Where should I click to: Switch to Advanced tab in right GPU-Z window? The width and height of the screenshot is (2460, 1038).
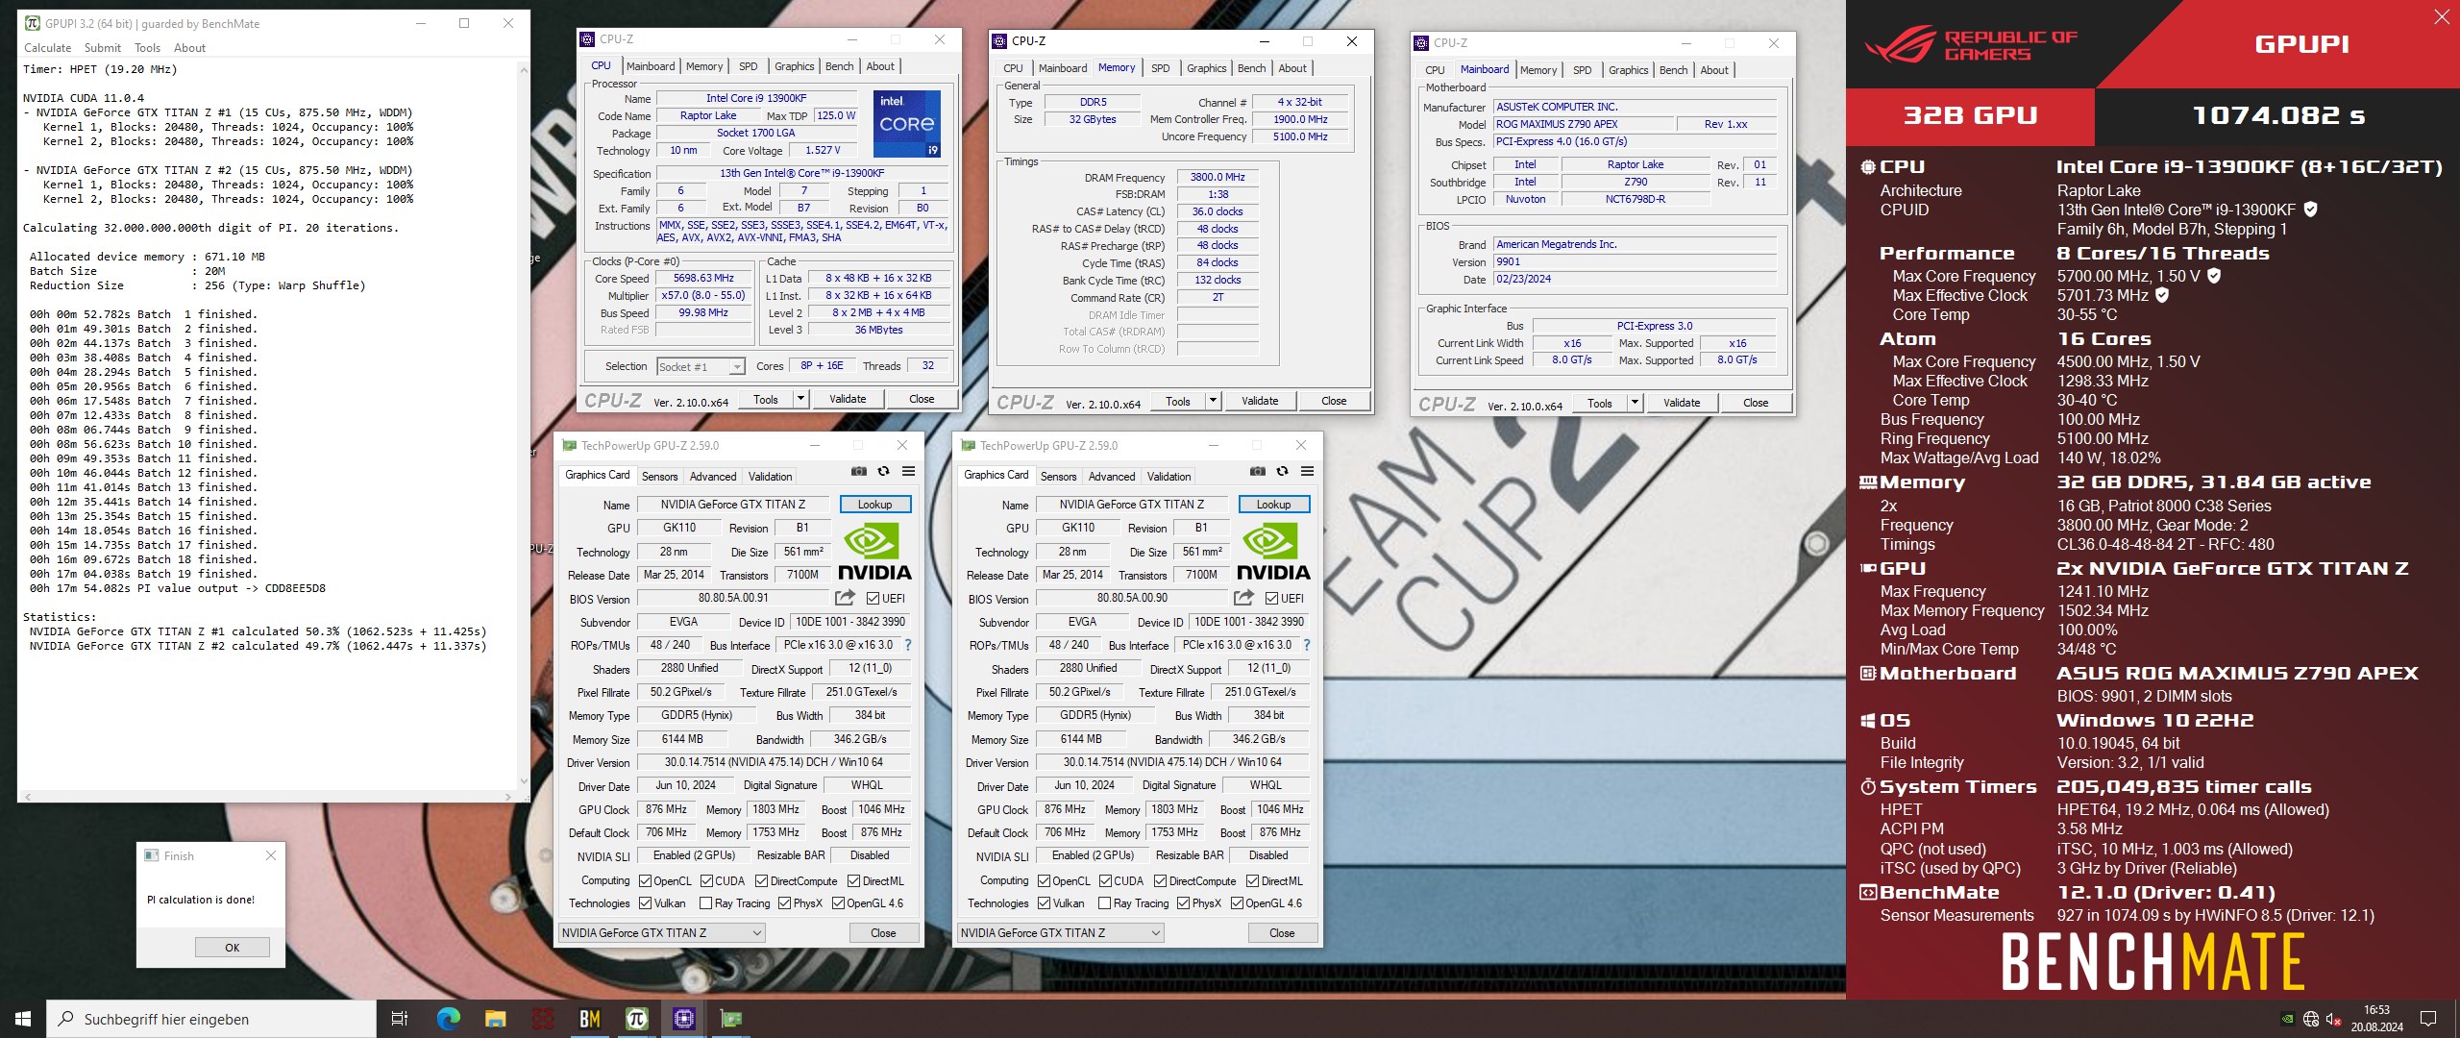pyautogui.click(x=1112, y=477)
